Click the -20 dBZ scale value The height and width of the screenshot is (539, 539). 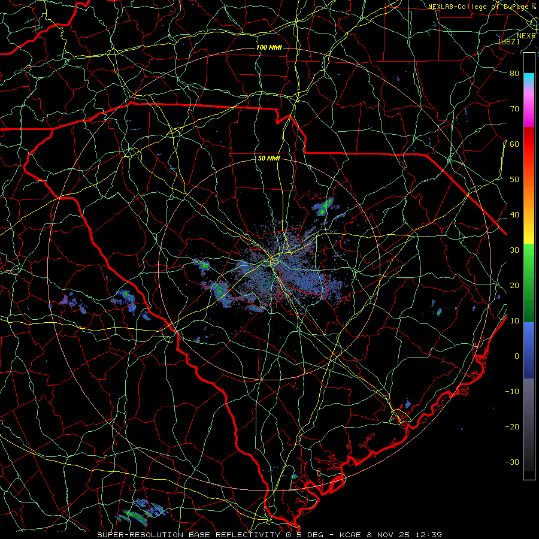click(512, 426)
